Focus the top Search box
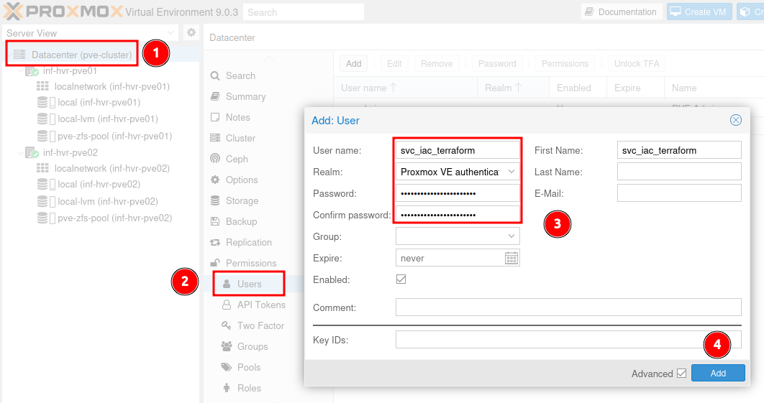 pos(303,12)
